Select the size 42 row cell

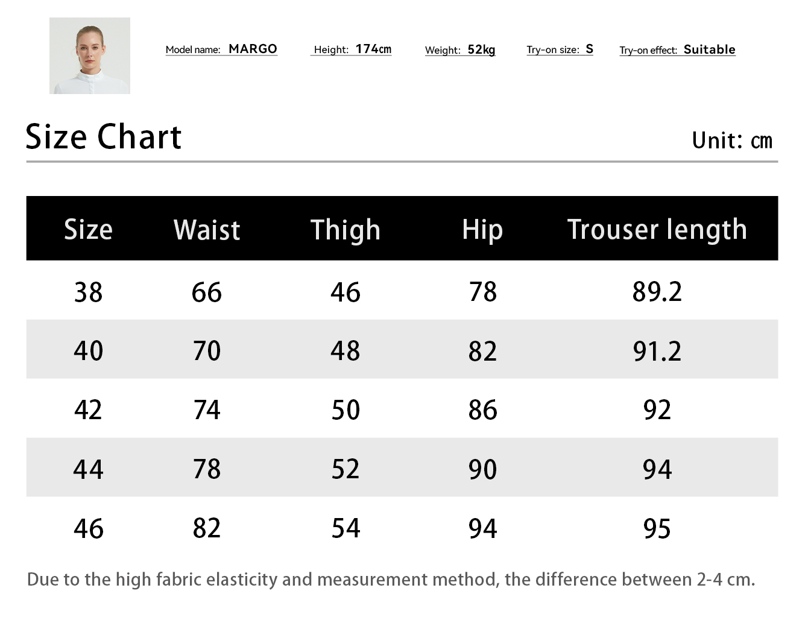pyautogui.click(x=88, y=410)
